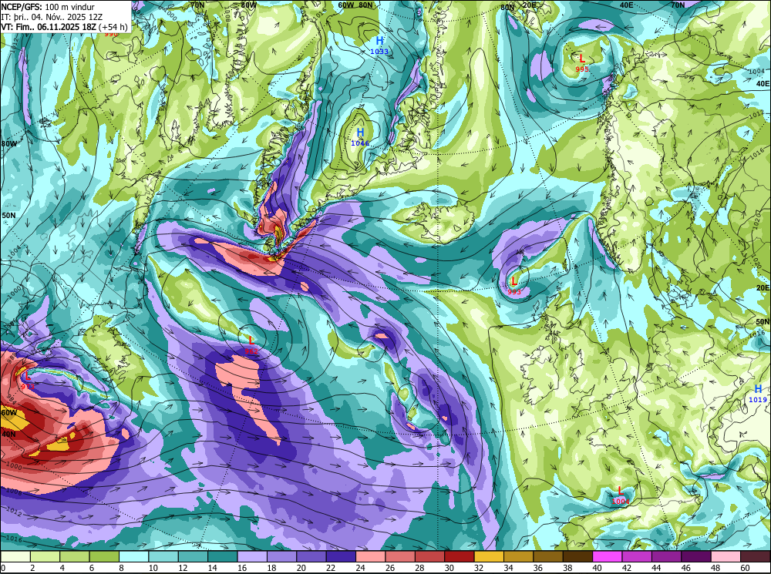Click the legend value '16' below the scale
The width and height of the screenshot is (771, 574).
tap(241, 568)
